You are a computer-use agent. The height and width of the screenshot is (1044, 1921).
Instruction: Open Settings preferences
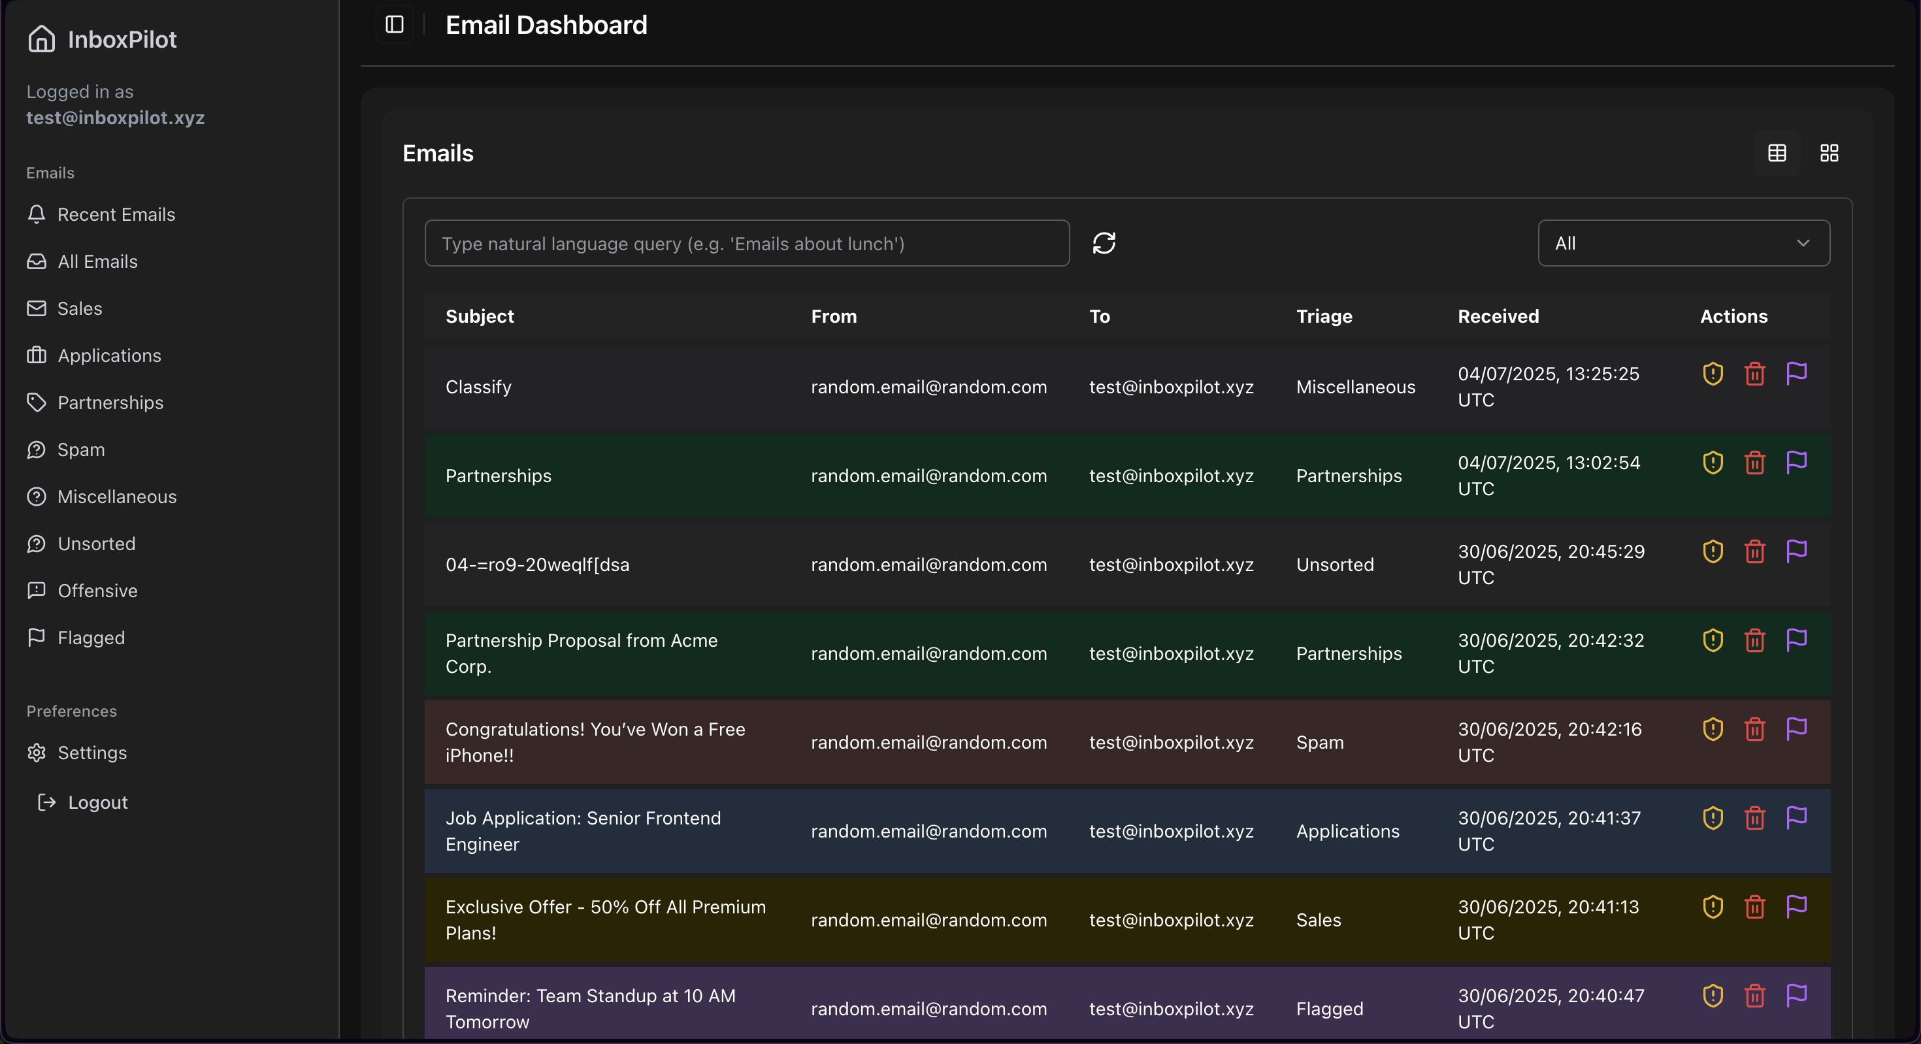(77, 753)
